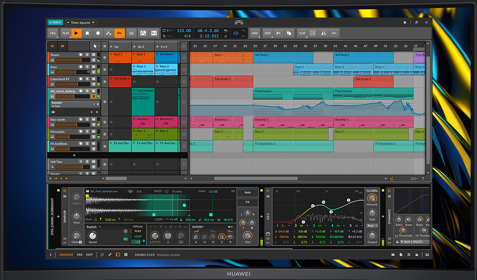This screenshot has height=280, width=477.
Task: Toggle the EQ-5 device power button
Action: click(268, 190)
